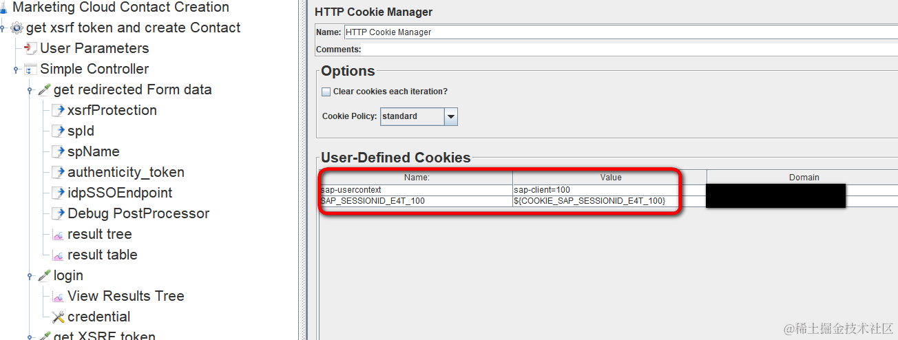The width and height of the screenshot is (898, 340).
Task: Open the result tree listener icon
Action: pyautogui.click(x=58, y=235)
